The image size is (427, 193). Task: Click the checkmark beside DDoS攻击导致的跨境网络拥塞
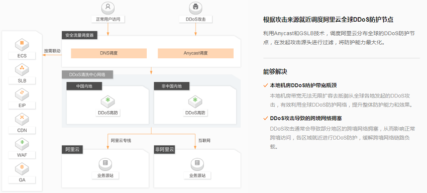pyautogui.click(x=266, y=119)
